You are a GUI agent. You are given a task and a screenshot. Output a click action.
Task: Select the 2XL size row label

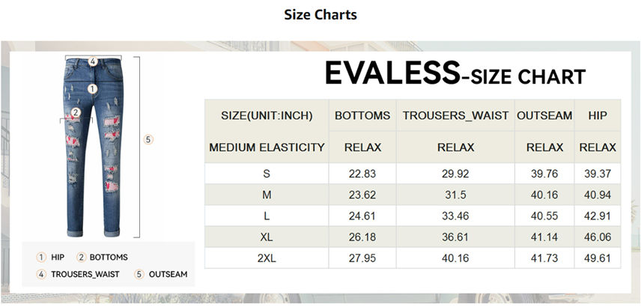(267, 258)
